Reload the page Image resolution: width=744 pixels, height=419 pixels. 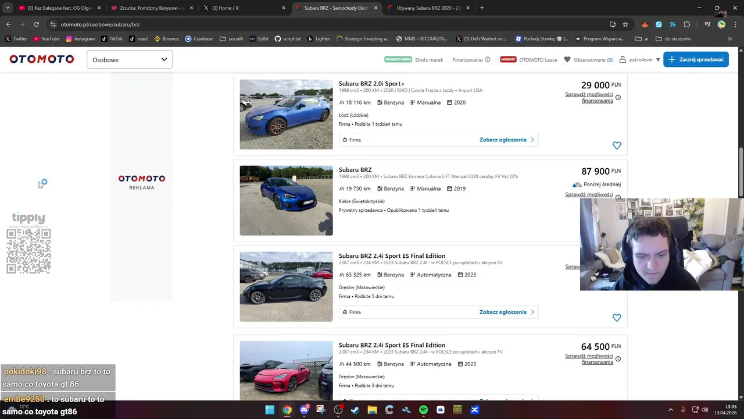click(x=36, y=24)
